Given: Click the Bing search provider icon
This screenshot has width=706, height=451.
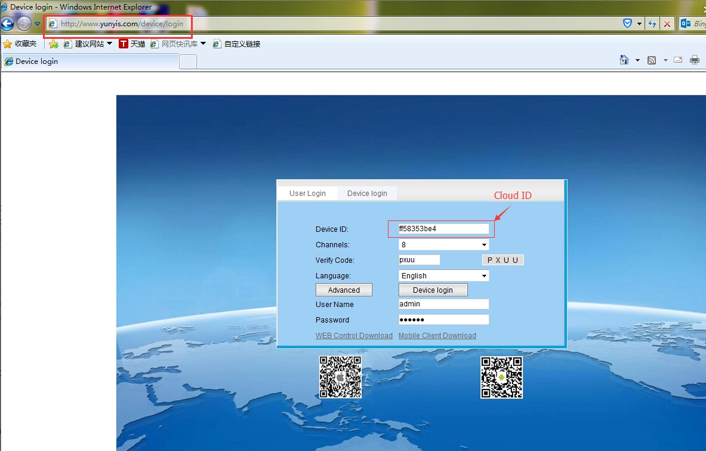Looking at the screenshot, I should coord(686,23).
